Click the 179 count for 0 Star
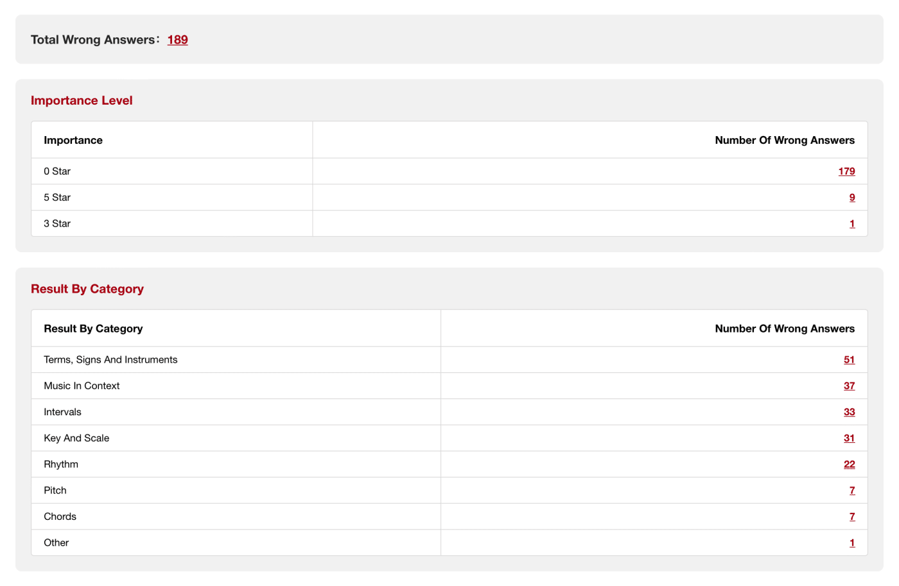Image resolution: width=899 pixels, height=586 pixels. point(846,171)
